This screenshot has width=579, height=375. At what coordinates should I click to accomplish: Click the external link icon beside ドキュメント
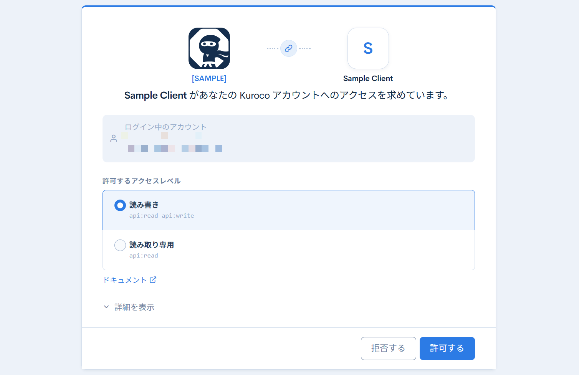153,280
